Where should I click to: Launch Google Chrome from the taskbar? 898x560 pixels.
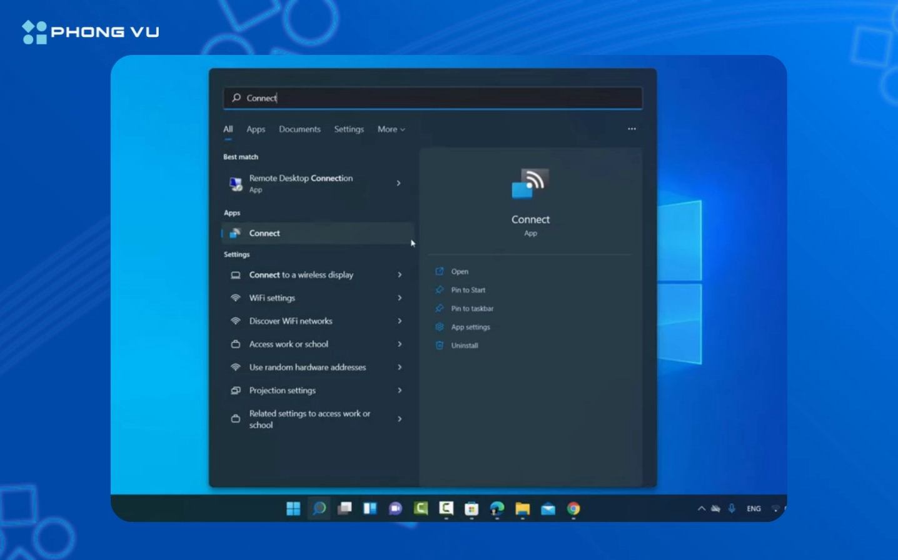(x=573, y=509)
